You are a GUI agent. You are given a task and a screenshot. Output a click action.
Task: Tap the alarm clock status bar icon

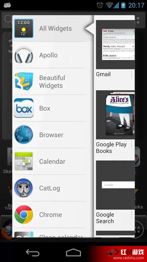tap(100, 5)
